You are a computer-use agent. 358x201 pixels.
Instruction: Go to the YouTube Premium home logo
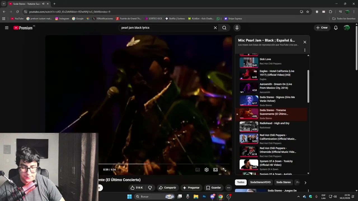(24, 28)
